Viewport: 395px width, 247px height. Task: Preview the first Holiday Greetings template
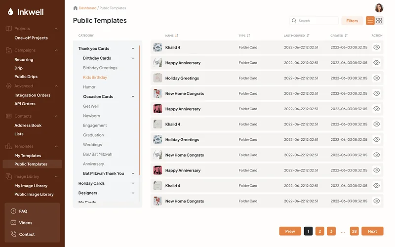[x=376, y=78]
